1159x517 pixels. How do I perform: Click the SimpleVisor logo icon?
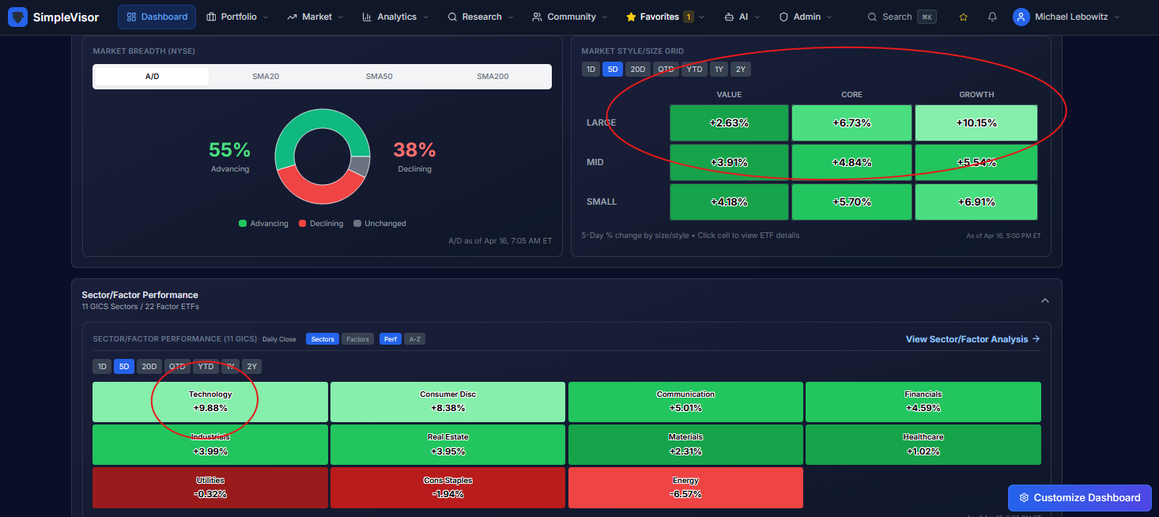(x=17, y=17)
